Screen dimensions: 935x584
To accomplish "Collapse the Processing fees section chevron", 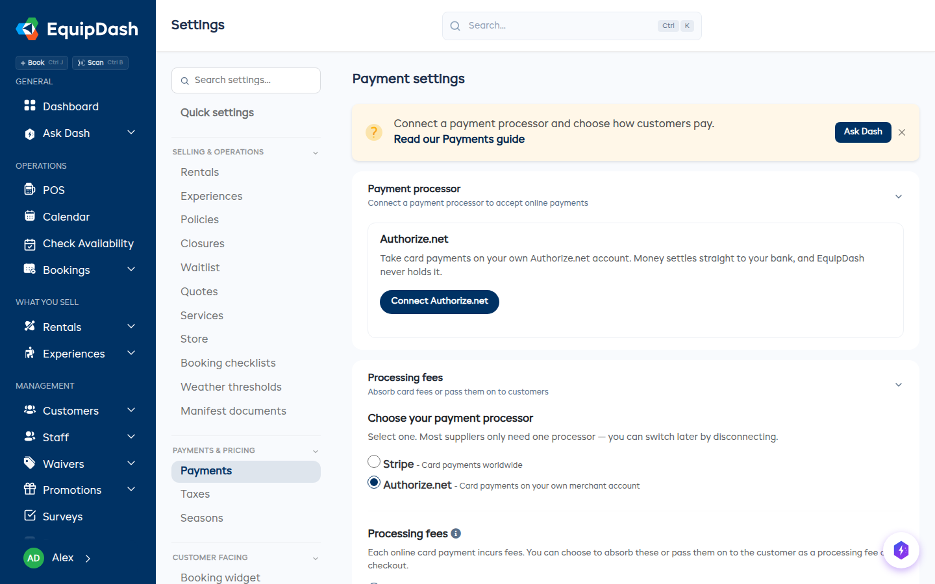I will pyautogui.click(x=899, y=385).
